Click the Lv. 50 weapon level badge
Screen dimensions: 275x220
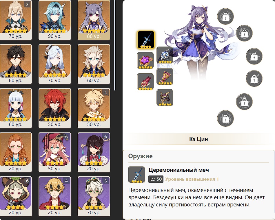[x=156, y=179]
